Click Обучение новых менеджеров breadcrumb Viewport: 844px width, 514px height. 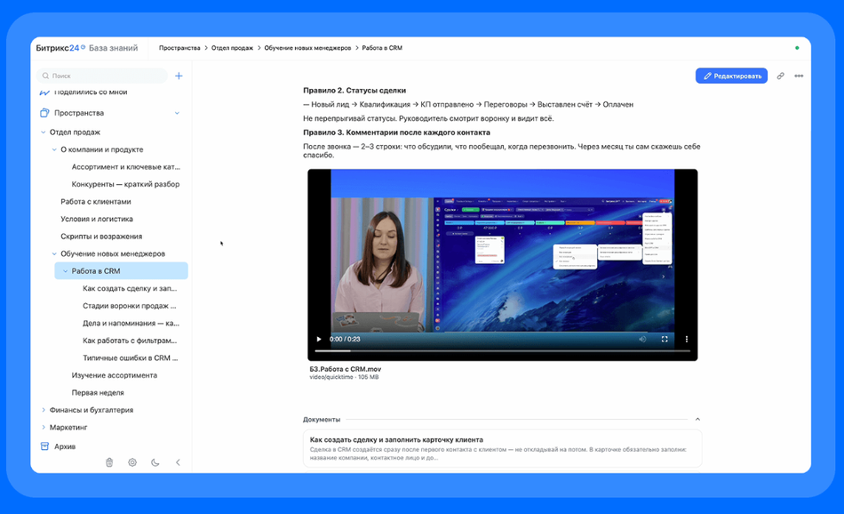point(307,48)
